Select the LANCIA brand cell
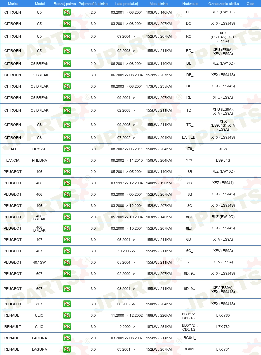The width and height of the screenshot is (261, 355). coord(13,160)
